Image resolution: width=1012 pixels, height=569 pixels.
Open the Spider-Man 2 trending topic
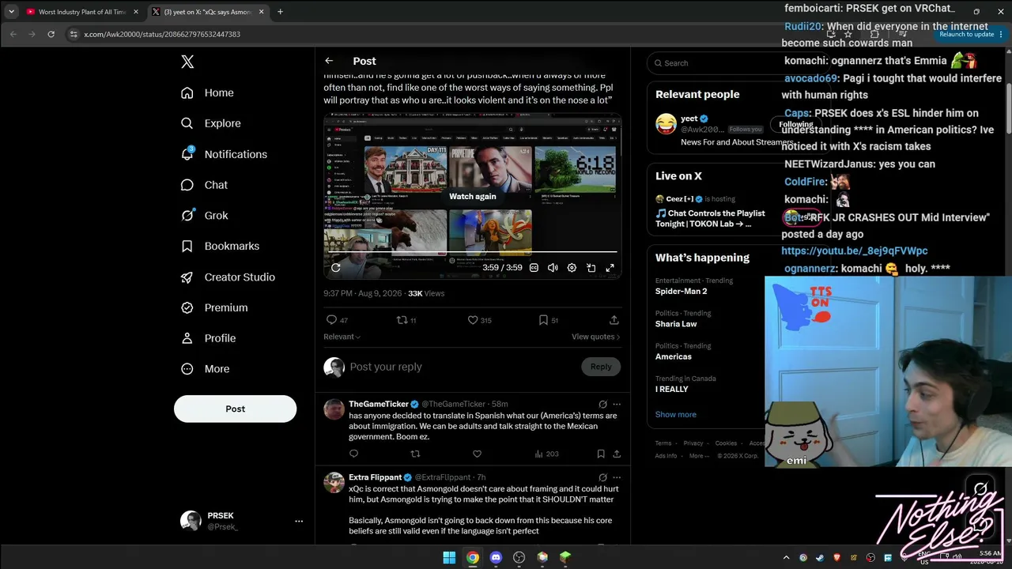pos(682,291)
